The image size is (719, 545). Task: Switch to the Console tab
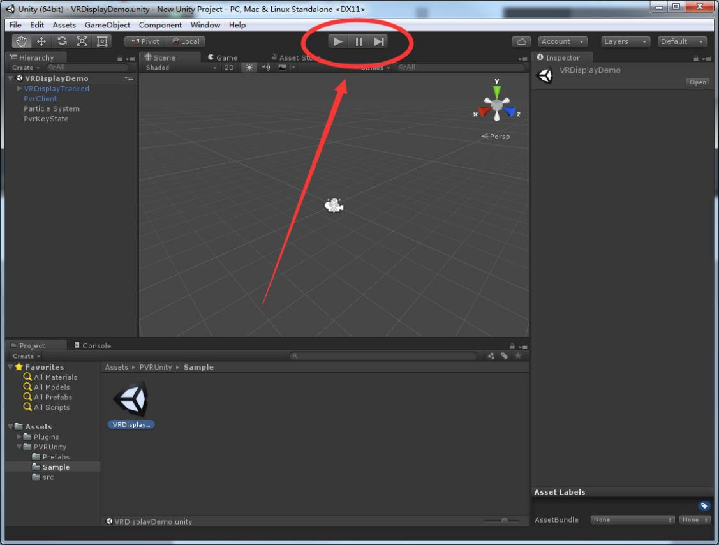point(93,345)
